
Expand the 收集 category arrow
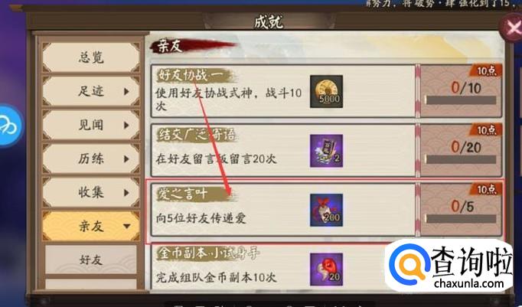click(126, 192)
